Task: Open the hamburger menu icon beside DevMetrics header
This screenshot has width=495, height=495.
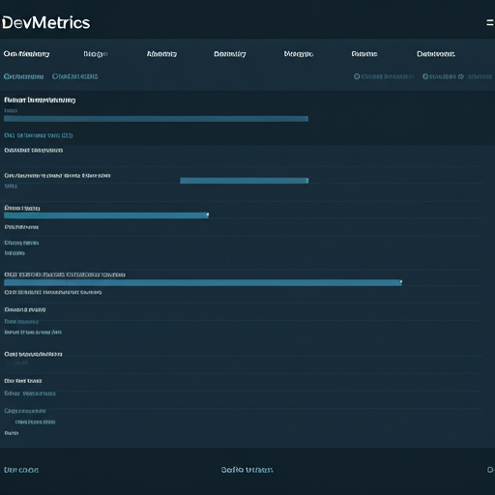Action: (490, 22)
